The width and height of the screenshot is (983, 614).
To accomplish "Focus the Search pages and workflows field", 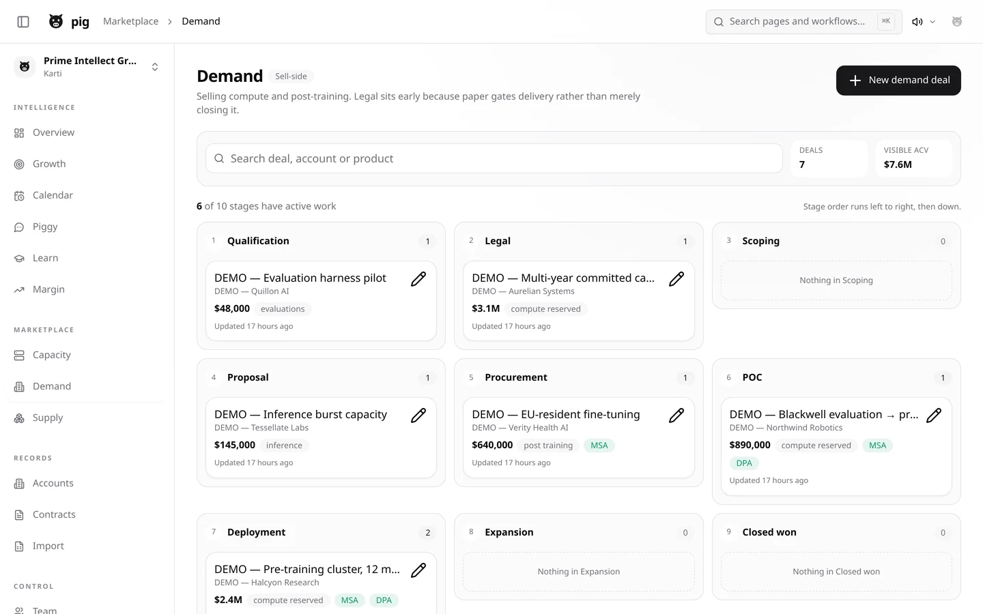I will tap(803, 22).
